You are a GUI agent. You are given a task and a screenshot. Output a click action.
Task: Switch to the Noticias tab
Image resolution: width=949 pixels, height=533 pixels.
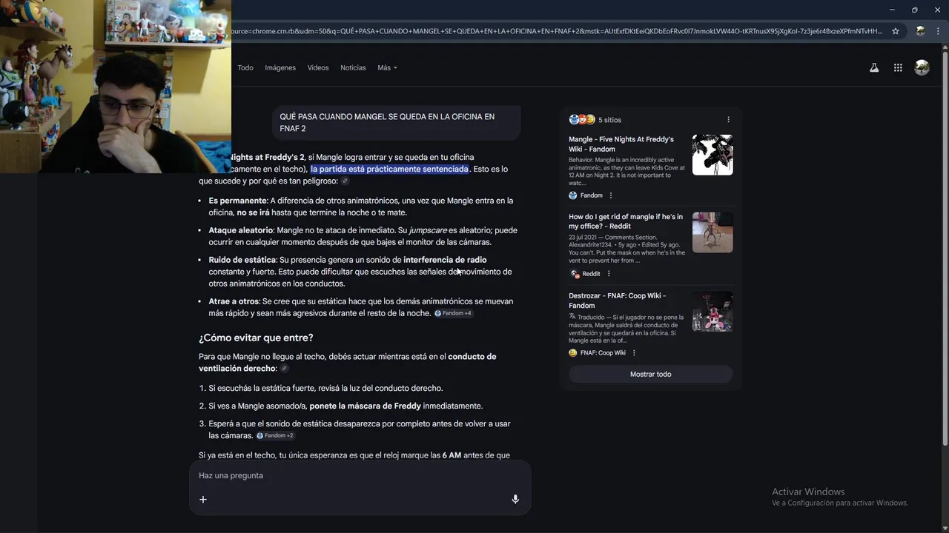pyautogui.click(x=353, y=67)
